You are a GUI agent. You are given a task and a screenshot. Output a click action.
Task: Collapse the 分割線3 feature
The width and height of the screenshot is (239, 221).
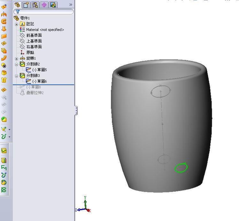17,76
